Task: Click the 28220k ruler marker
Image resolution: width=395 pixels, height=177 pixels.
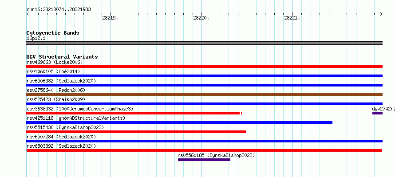Action: pos(201,18)
